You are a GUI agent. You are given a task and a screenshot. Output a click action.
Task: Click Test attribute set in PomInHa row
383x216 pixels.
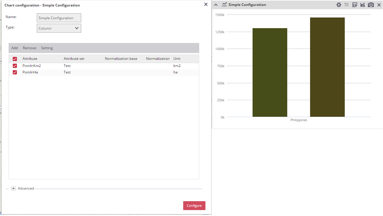click(67, 72)
